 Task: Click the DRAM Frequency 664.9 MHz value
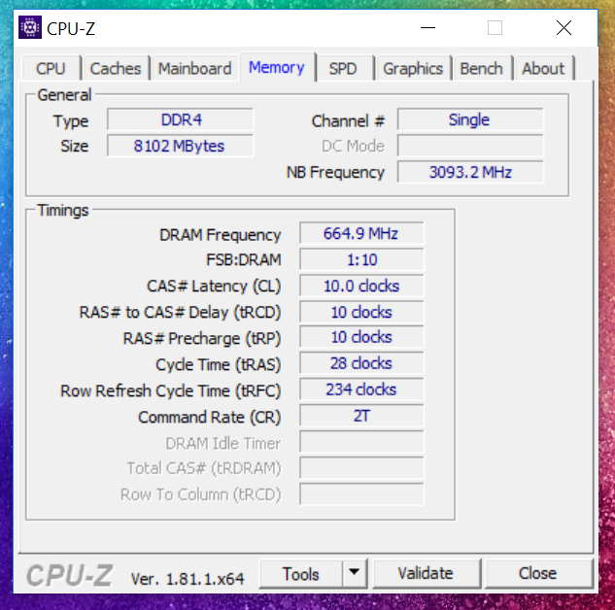click(x=361, y=233)
